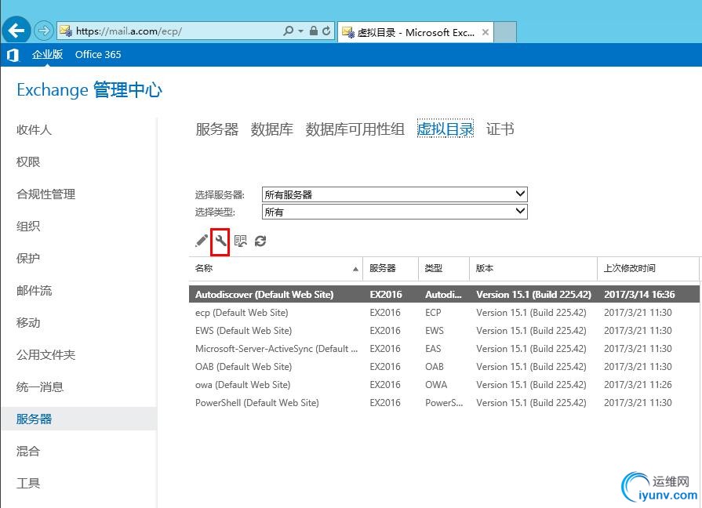Viewport: 702px width, 508px height.
Task: Click the Office logo icon in blue header
Action: coord(13,55)
